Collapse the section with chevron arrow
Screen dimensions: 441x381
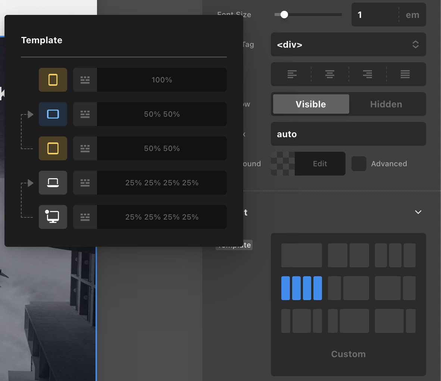click(x=418, y=212)
